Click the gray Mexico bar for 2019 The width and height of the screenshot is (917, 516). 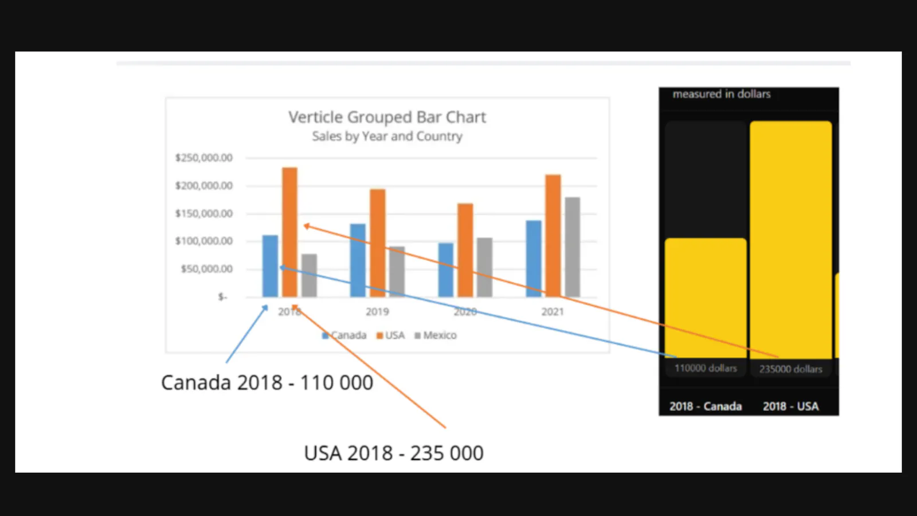click(x=397, y=272)
